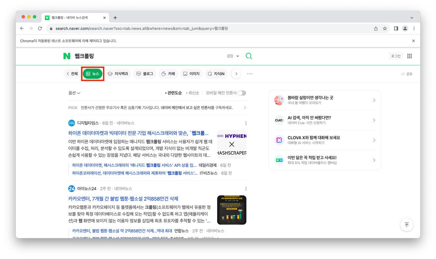Click the 아이뉴스24 publisher logo

click(x=71, y=189)
